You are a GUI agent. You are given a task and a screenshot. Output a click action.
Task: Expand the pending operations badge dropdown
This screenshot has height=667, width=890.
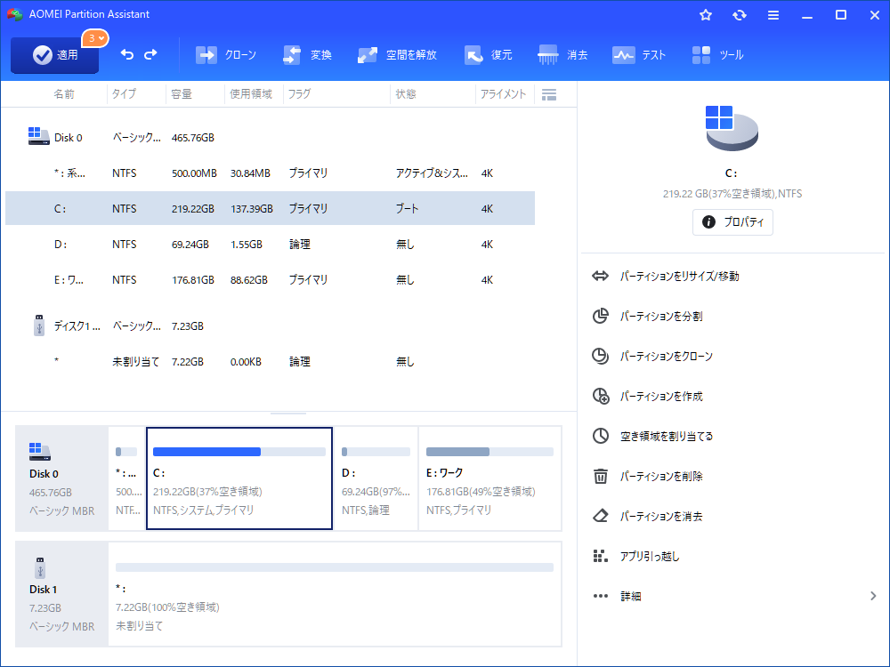pos(95,38)
